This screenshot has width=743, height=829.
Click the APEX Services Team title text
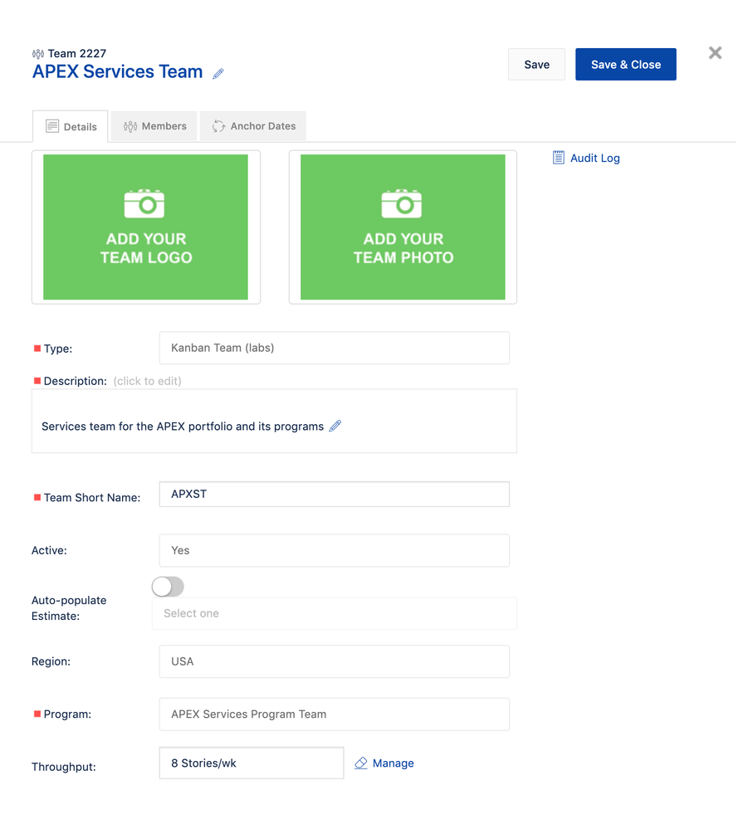[117, 71]
